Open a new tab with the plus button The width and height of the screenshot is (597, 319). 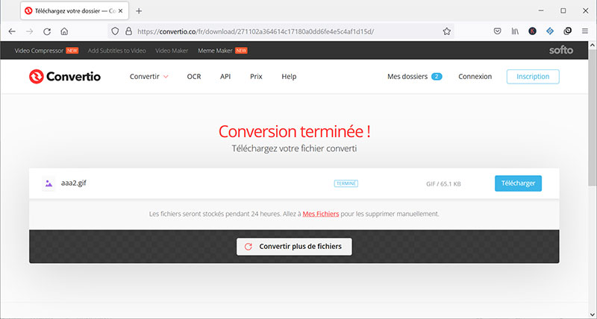(x=139, y=11)
